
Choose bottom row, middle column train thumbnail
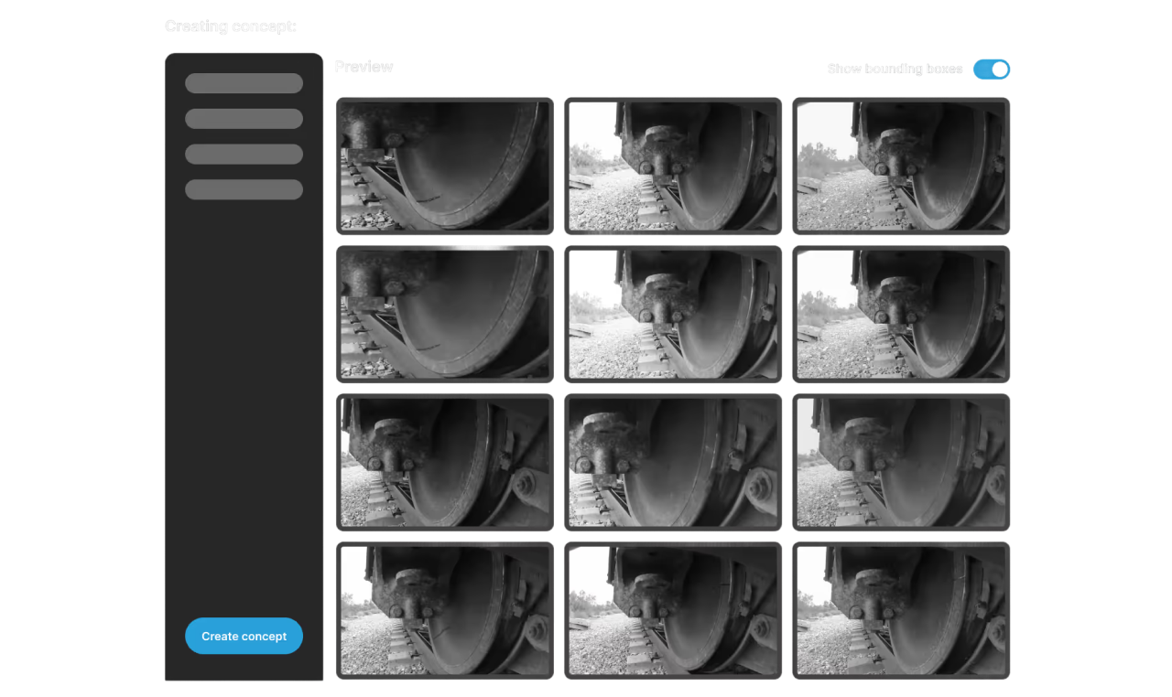pyautogui.click(x=673, y=610)
